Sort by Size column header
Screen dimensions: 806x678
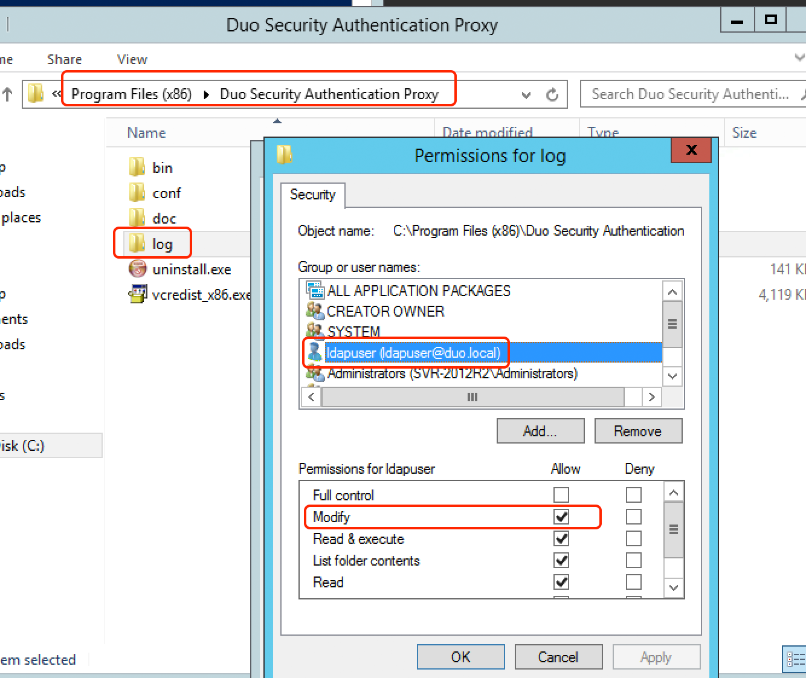(x=744, y=133)
